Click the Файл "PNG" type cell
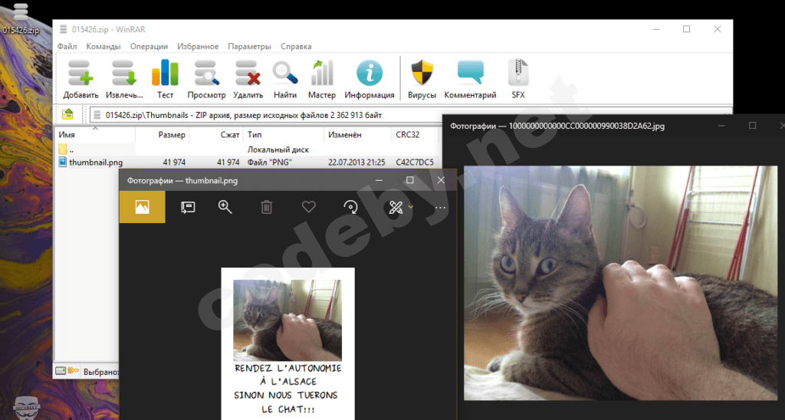785x420 pixels. [269, 162]
